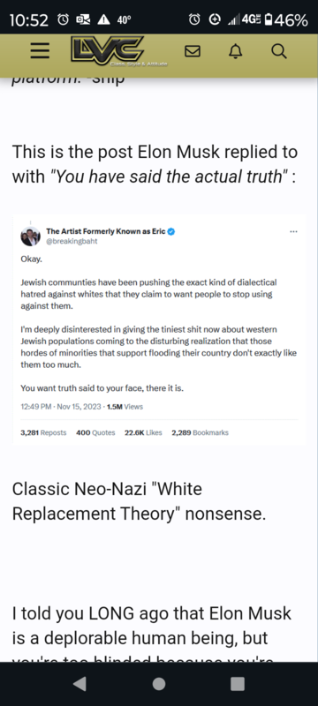The image size is (318, 706).
Task: Tap the 2,289 Bookmarks count
Action: [200, 432]
